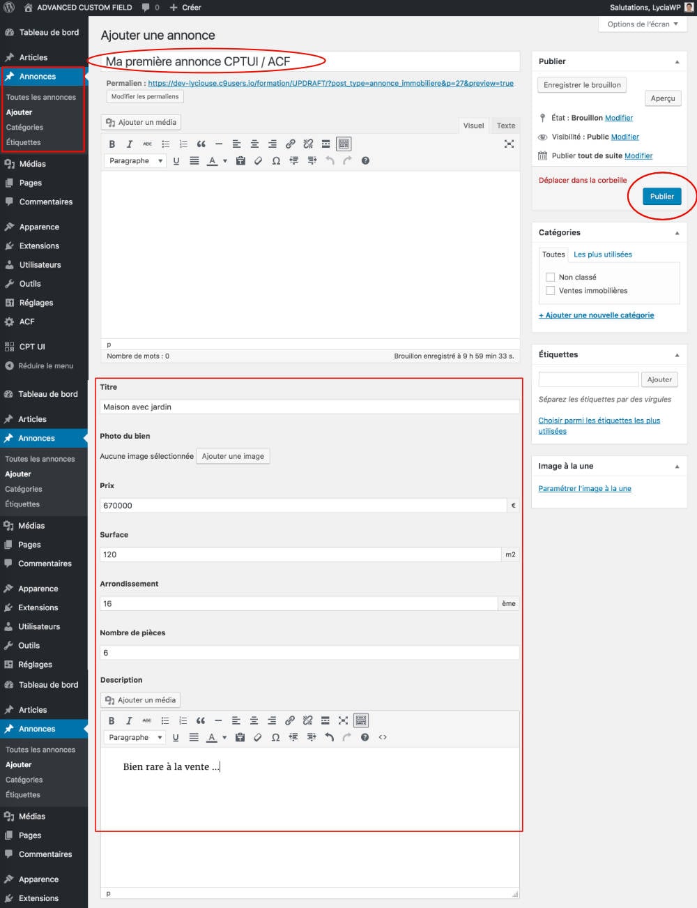This screenshot has width=697, height=908.
Task: Select the "Les plus utilisées" categories tab
Action: pyautogui.click(x=602, y=255)
